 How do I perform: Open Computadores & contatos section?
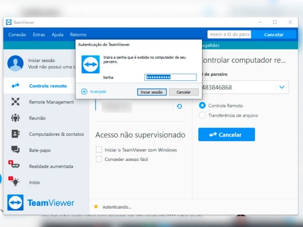click(x=46, y=134)
